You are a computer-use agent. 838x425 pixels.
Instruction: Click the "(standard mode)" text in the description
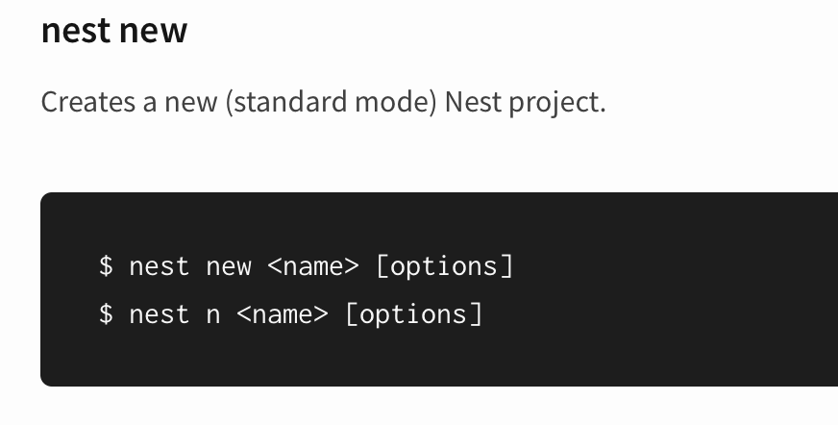point(332,102)
